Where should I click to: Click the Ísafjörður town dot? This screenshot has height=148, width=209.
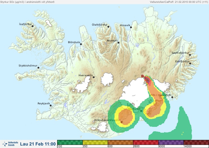coord(33,26)
